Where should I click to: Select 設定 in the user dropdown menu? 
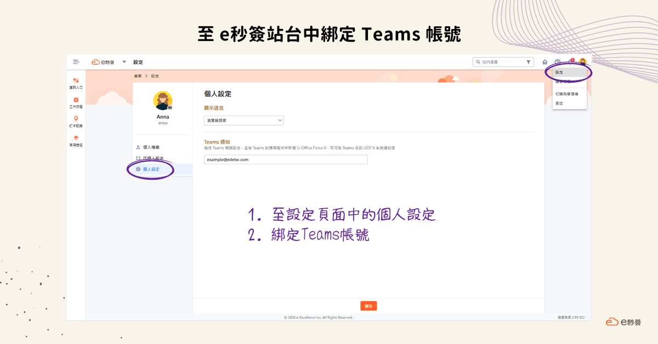[570, 72]
